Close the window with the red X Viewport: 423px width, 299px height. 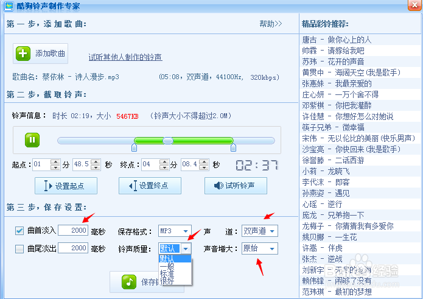point(414,5)
